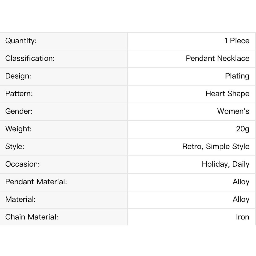Select the Women's value
256x256 pixels.
[233, 111]
